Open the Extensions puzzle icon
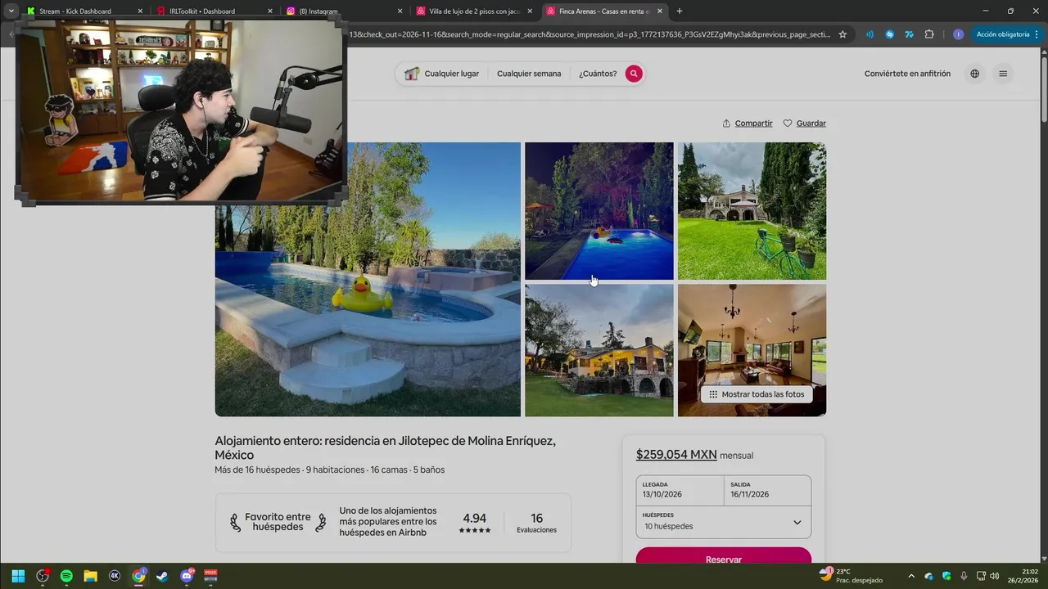1048x589 pixels. point(929,34)
